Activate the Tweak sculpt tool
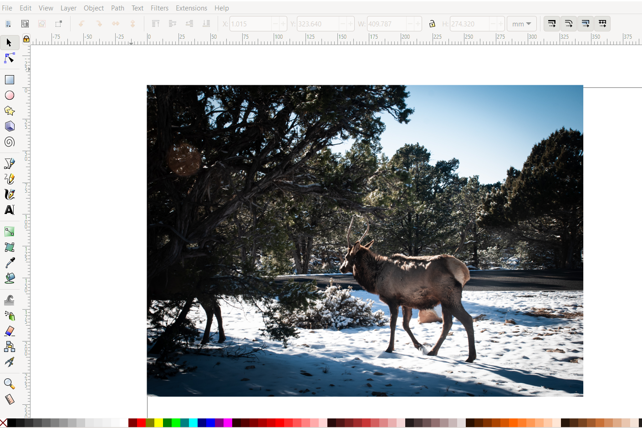 (9, 300)
